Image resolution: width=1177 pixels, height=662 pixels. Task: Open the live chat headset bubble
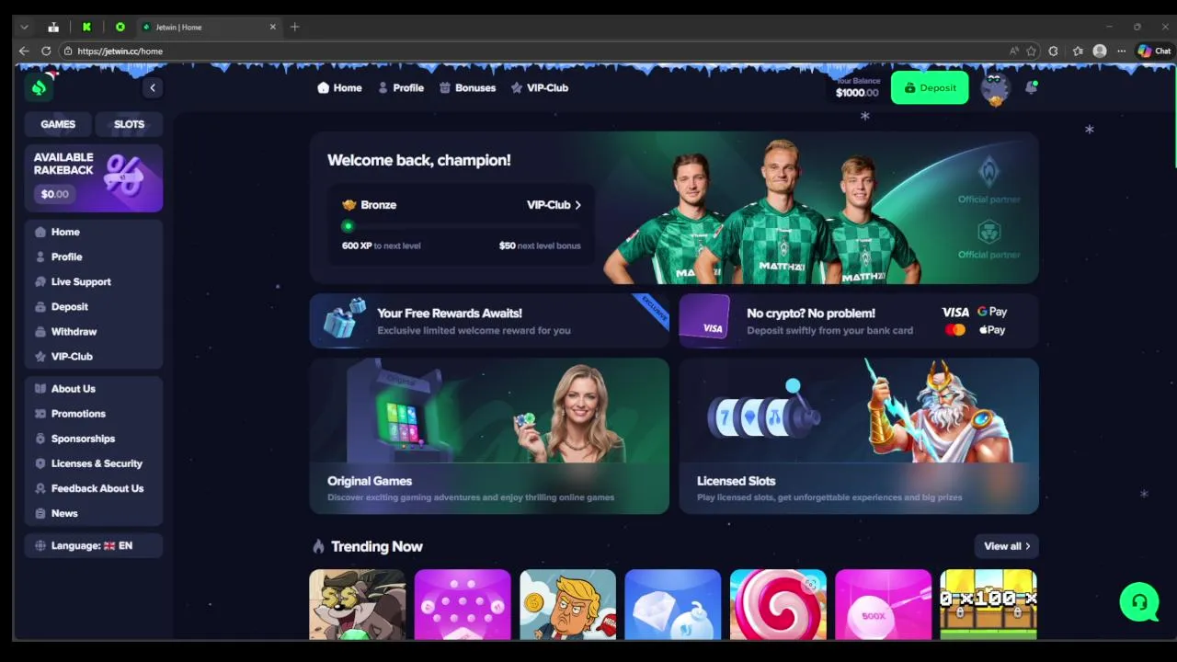(x=1139, y=602)
